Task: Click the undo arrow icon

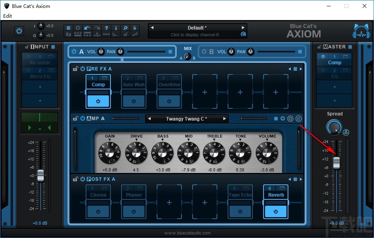Action: point(87,28)
